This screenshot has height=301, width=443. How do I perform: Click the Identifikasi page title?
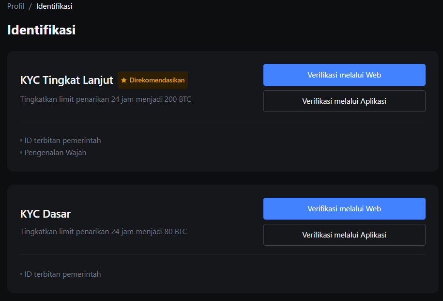[x=41, y=30]
